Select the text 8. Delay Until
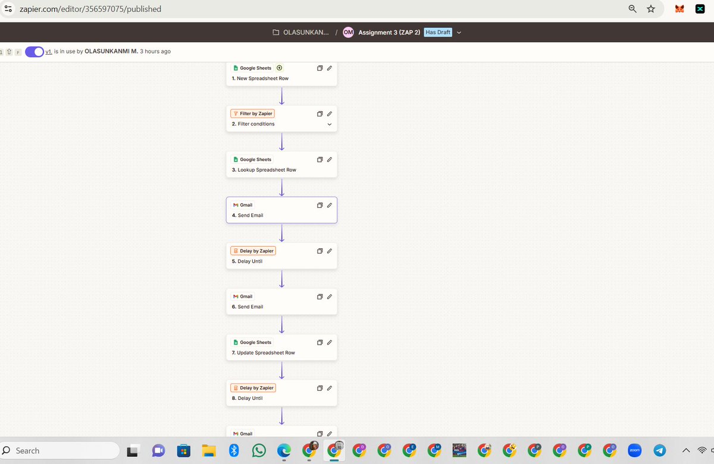 [x=247, y=399]
